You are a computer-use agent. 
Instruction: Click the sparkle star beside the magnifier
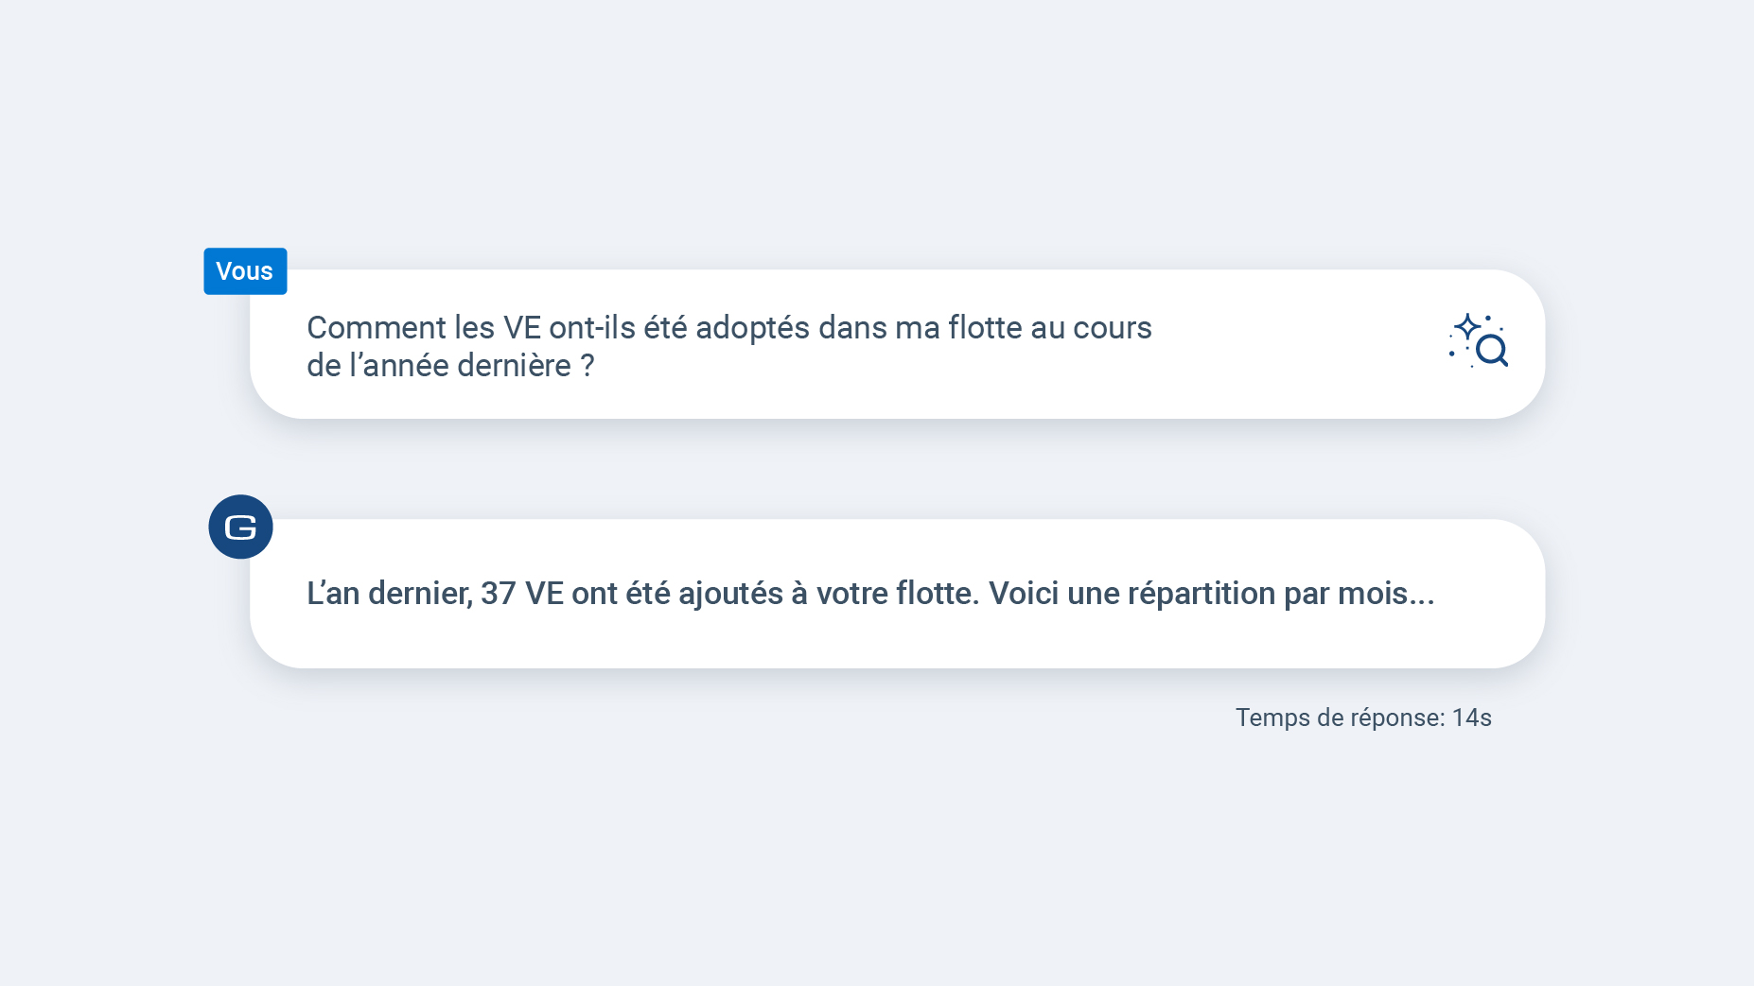coord(1466,327)
